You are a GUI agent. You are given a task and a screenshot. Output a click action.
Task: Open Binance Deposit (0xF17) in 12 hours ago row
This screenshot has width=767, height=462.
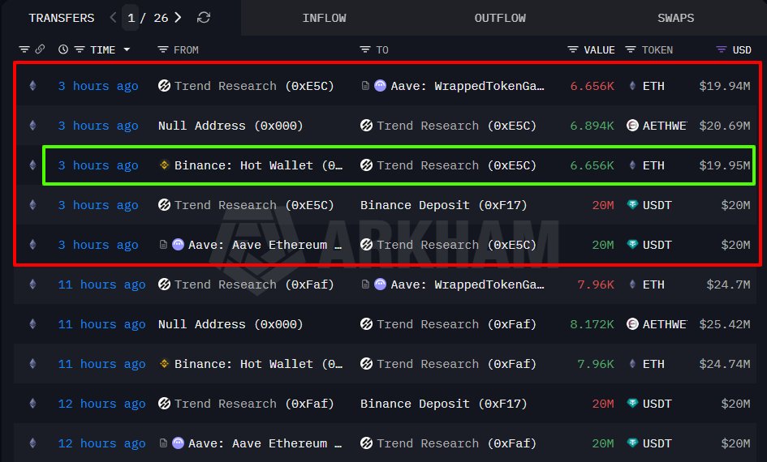pos(444,404)
